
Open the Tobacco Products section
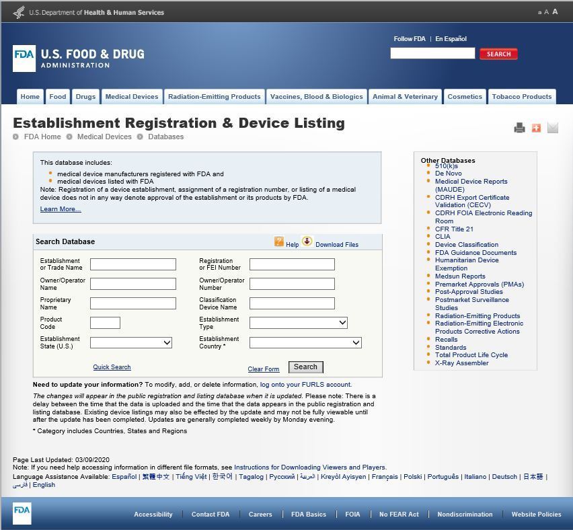(522, 96)
